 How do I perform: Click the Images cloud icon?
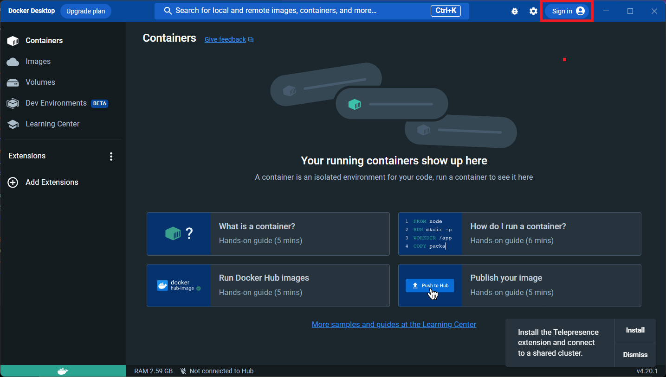coord(13,62)
